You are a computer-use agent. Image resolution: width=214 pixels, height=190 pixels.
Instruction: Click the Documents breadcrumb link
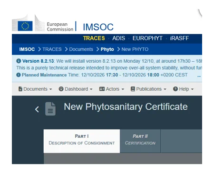[x=81, y=49]
